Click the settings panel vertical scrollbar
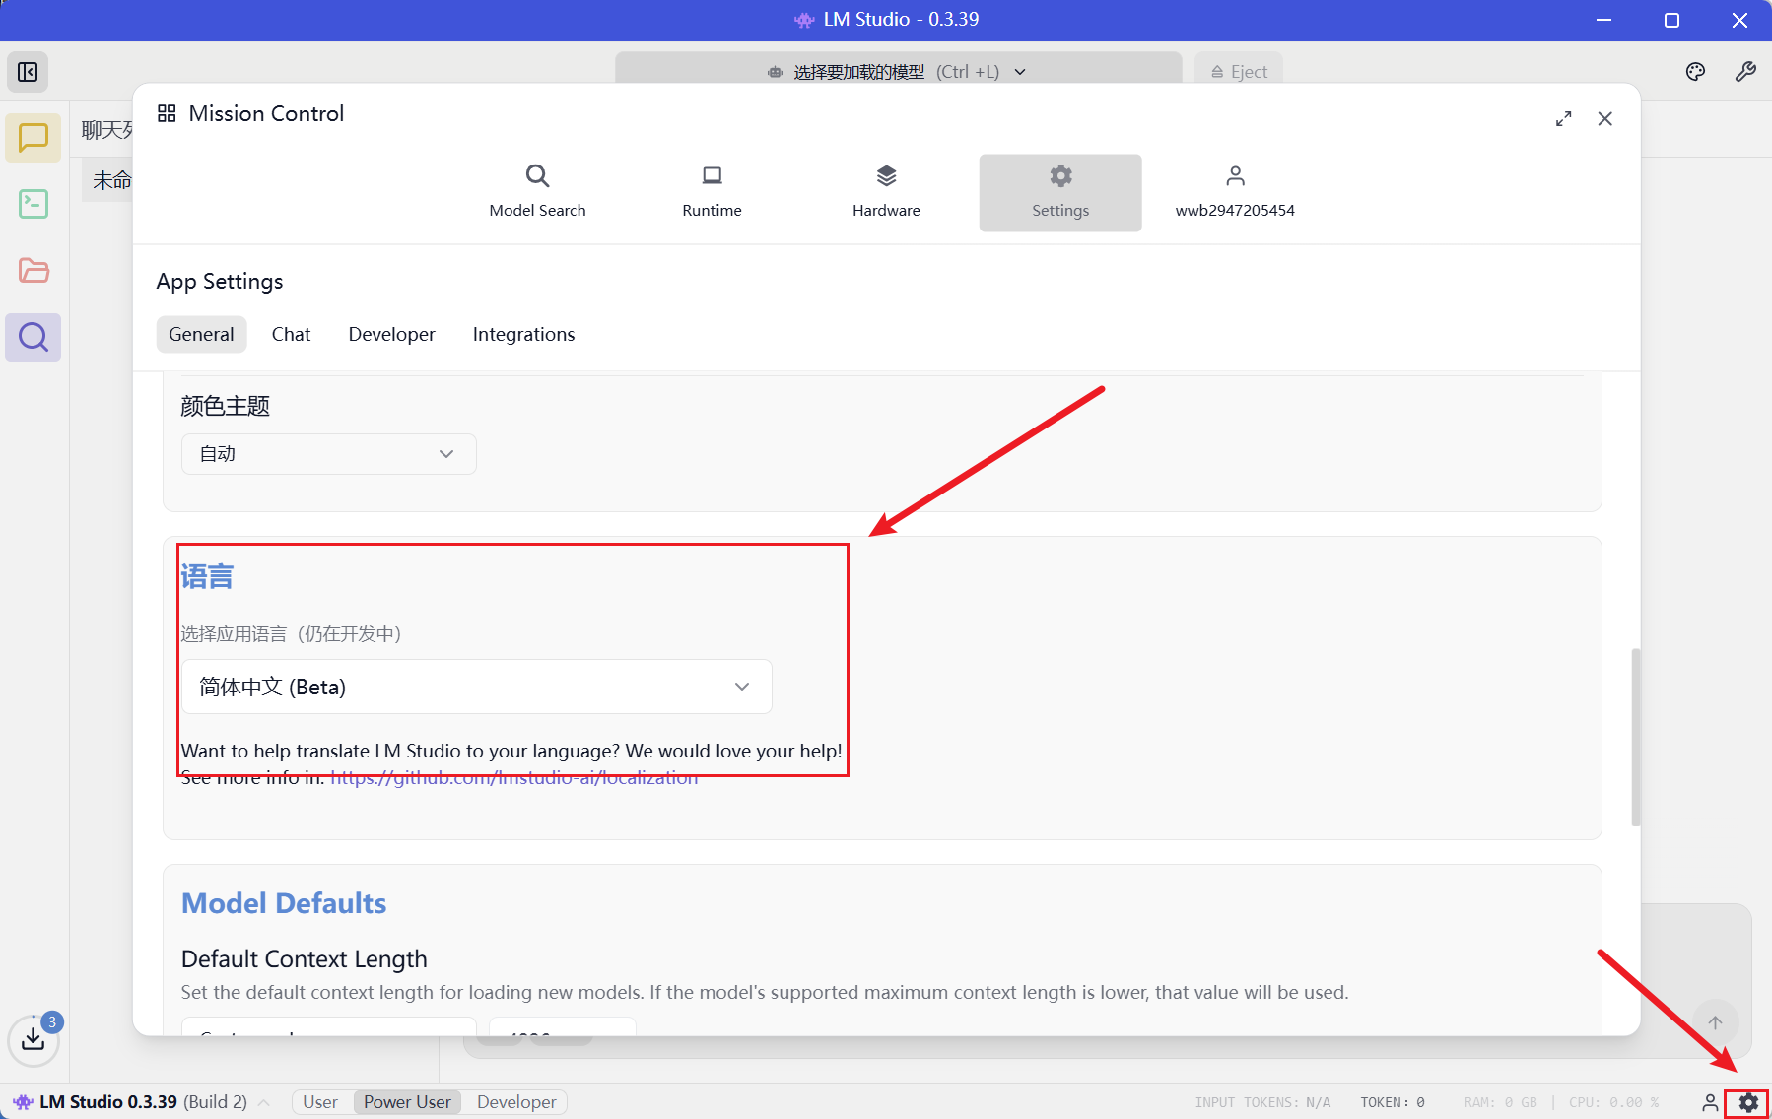1772x1119 pixels. tap(1636, 737)
